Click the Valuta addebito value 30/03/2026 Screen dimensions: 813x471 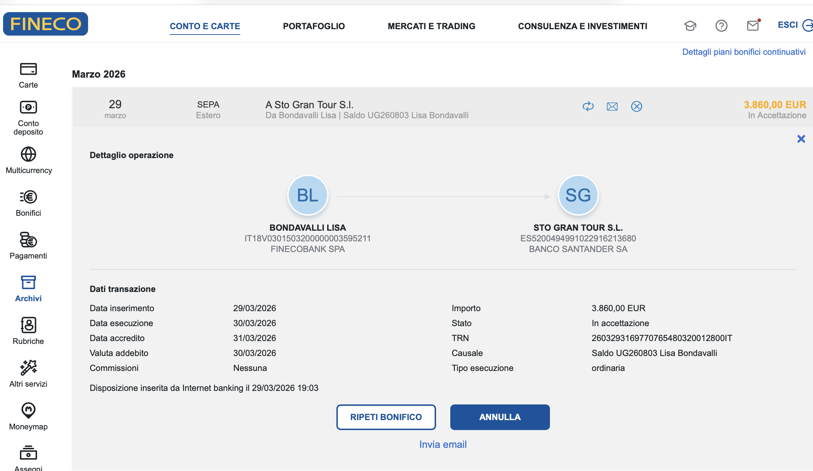tap(255, 353)
